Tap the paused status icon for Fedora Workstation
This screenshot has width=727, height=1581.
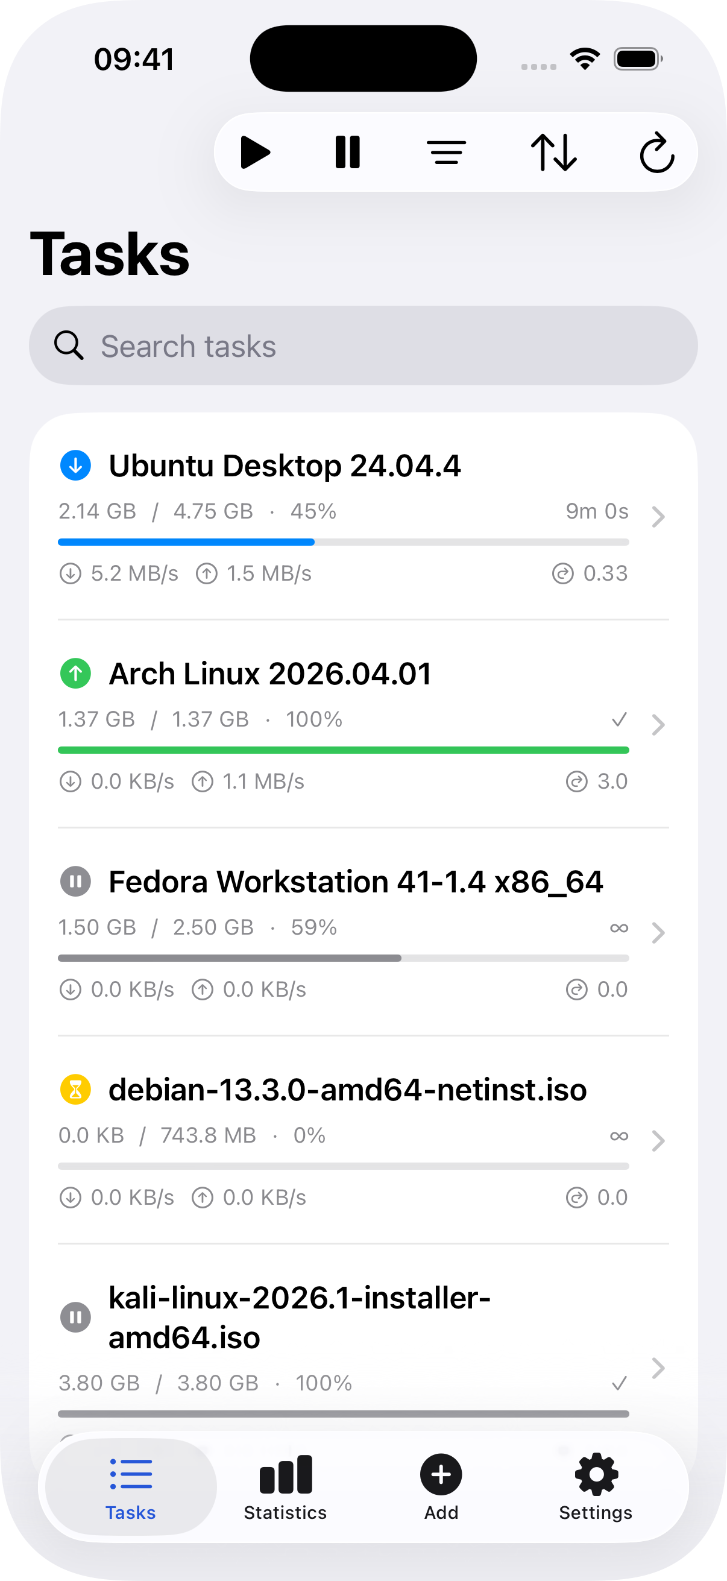click(75, 882)
